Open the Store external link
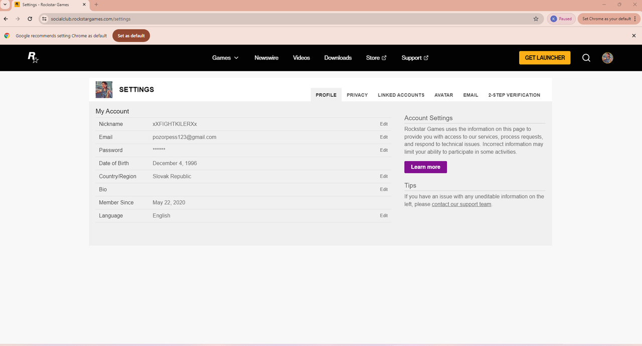 coord(376,58)
